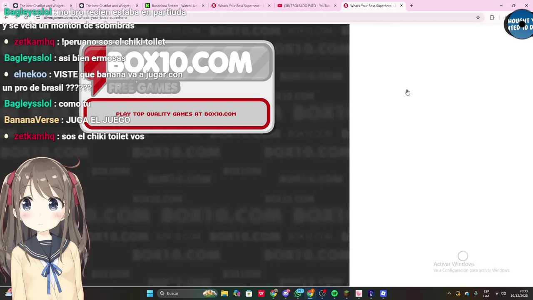Screen dimensions: 533x300
Task: Click 'Play top quality games at Box10.com' button
Action: (177, 114)
